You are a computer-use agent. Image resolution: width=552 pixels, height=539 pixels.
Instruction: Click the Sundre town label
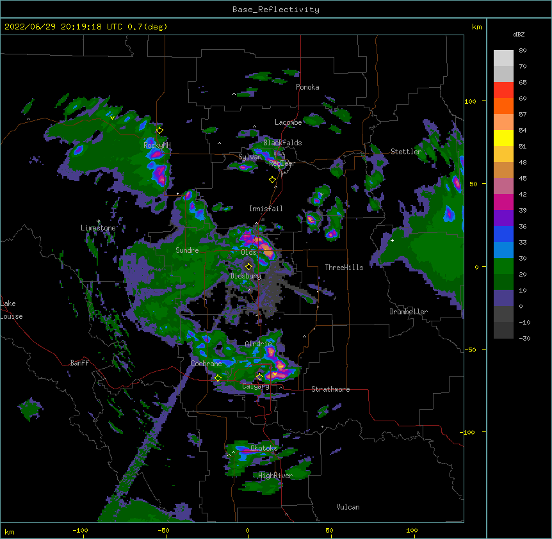pos(187,250)
